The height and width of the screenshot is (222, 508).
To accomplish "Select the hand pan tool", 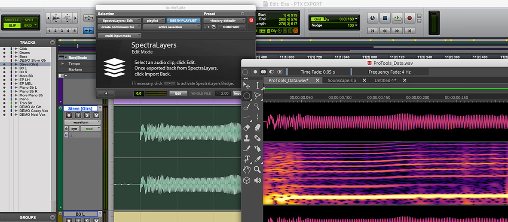I will 247,169.
